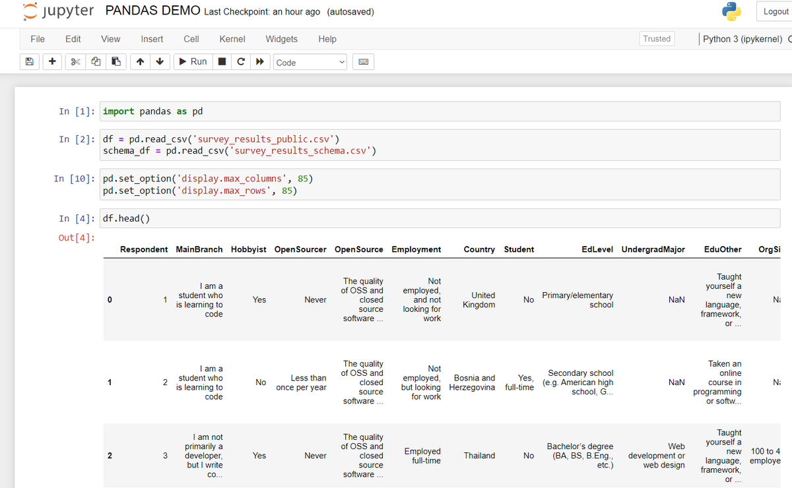Click the MainBranch column header
Image resolution: width=792 pixels, height=488 pixels.
click(199, 249)
